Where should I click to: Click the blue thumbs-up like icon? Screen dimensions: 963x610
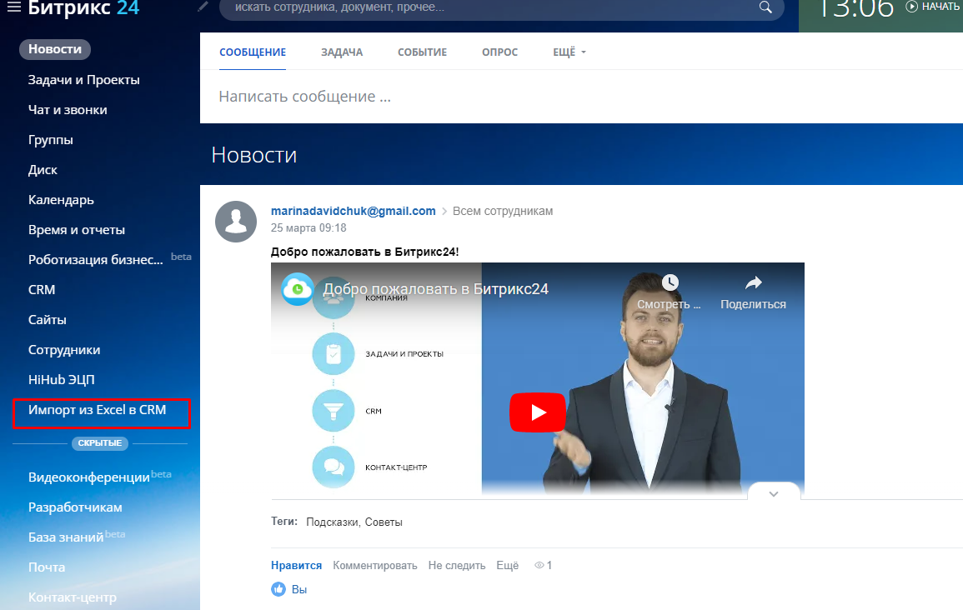pos(278,589)
